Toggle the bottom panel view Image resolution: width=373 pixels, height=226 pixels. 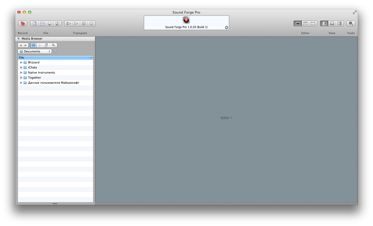[332, 24]
